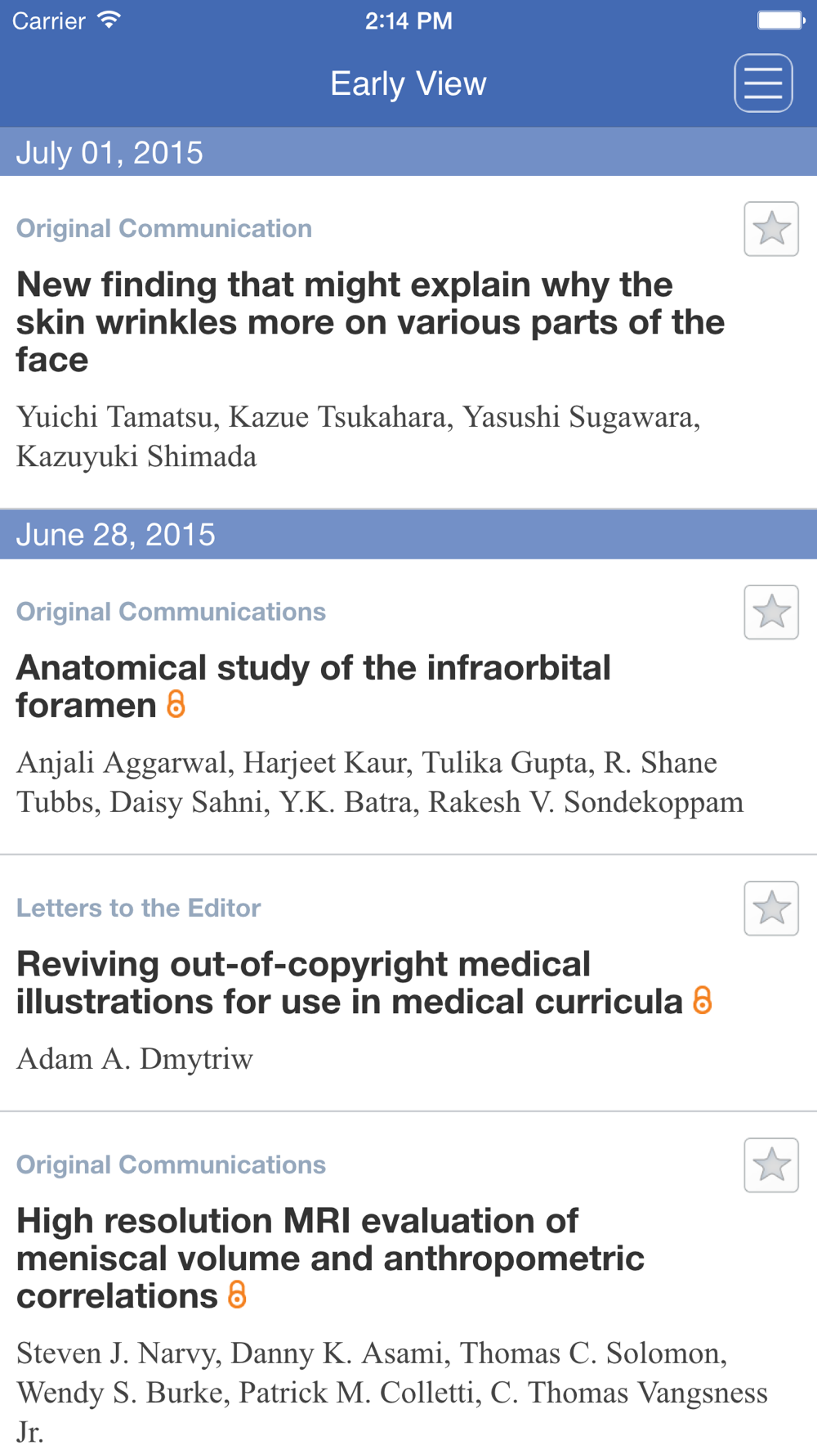817x1454 pixels.
Task: Tap open-access lock after medical curricula
Action: (702, 1000)
